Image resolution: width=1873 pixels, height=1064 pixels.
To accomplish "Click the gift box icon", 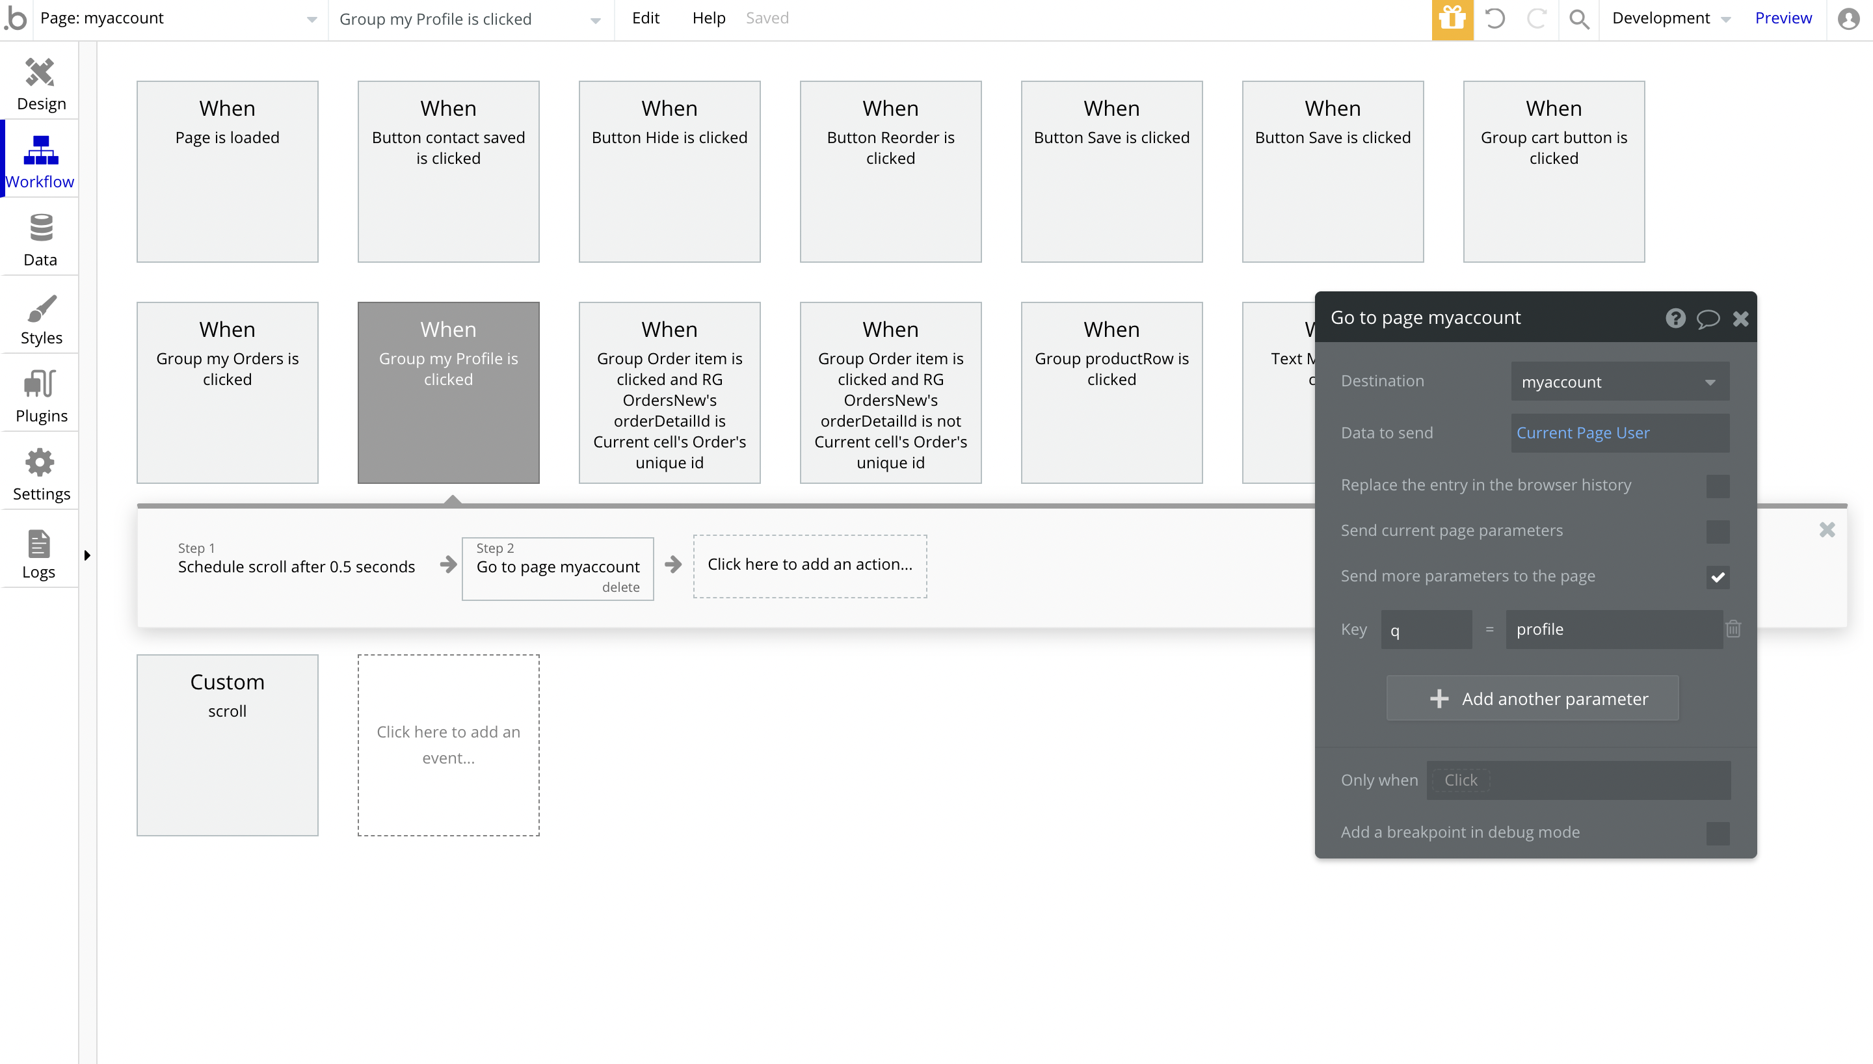I will coord(1452,19).
